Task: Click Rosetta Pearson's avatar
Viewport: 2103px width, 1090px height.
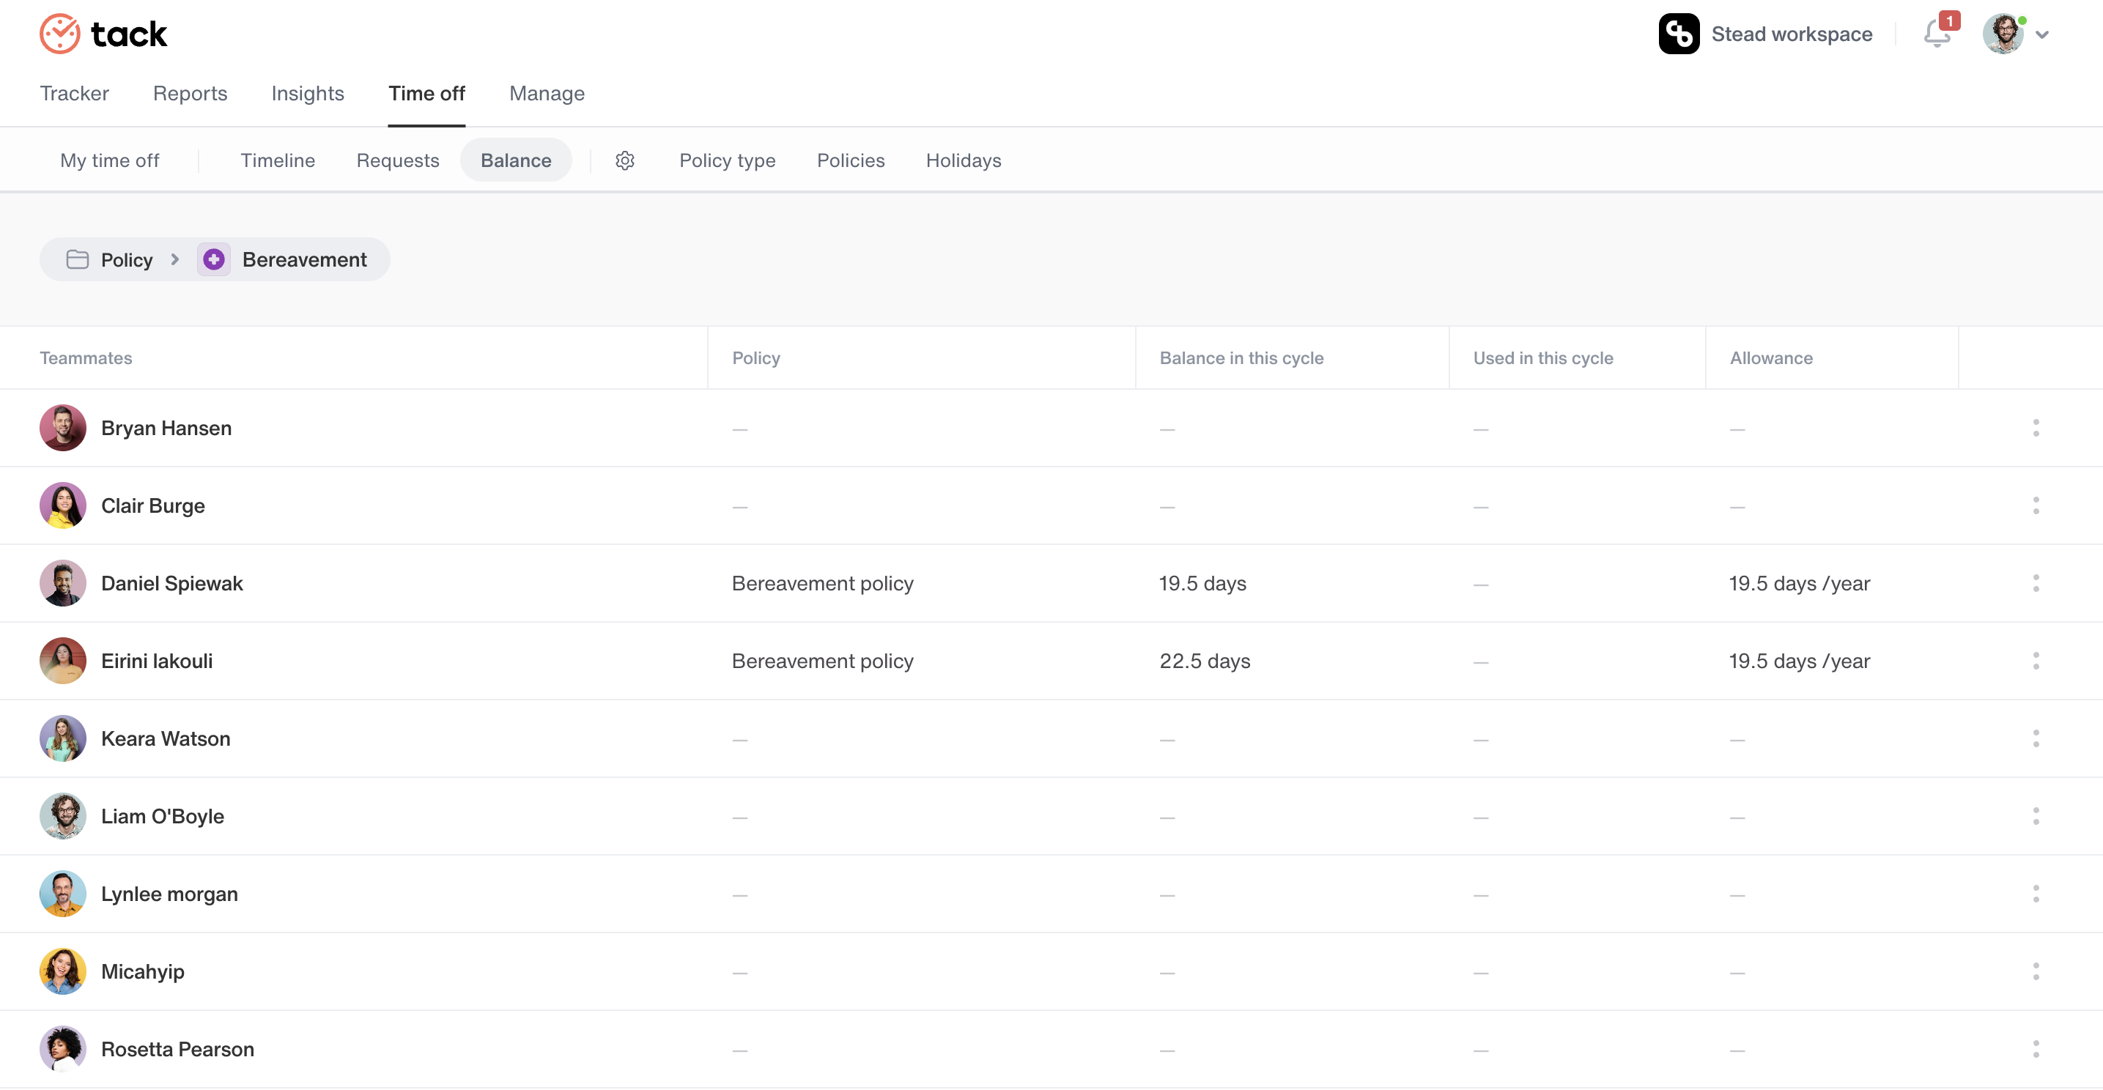Action: point(63,1048)
